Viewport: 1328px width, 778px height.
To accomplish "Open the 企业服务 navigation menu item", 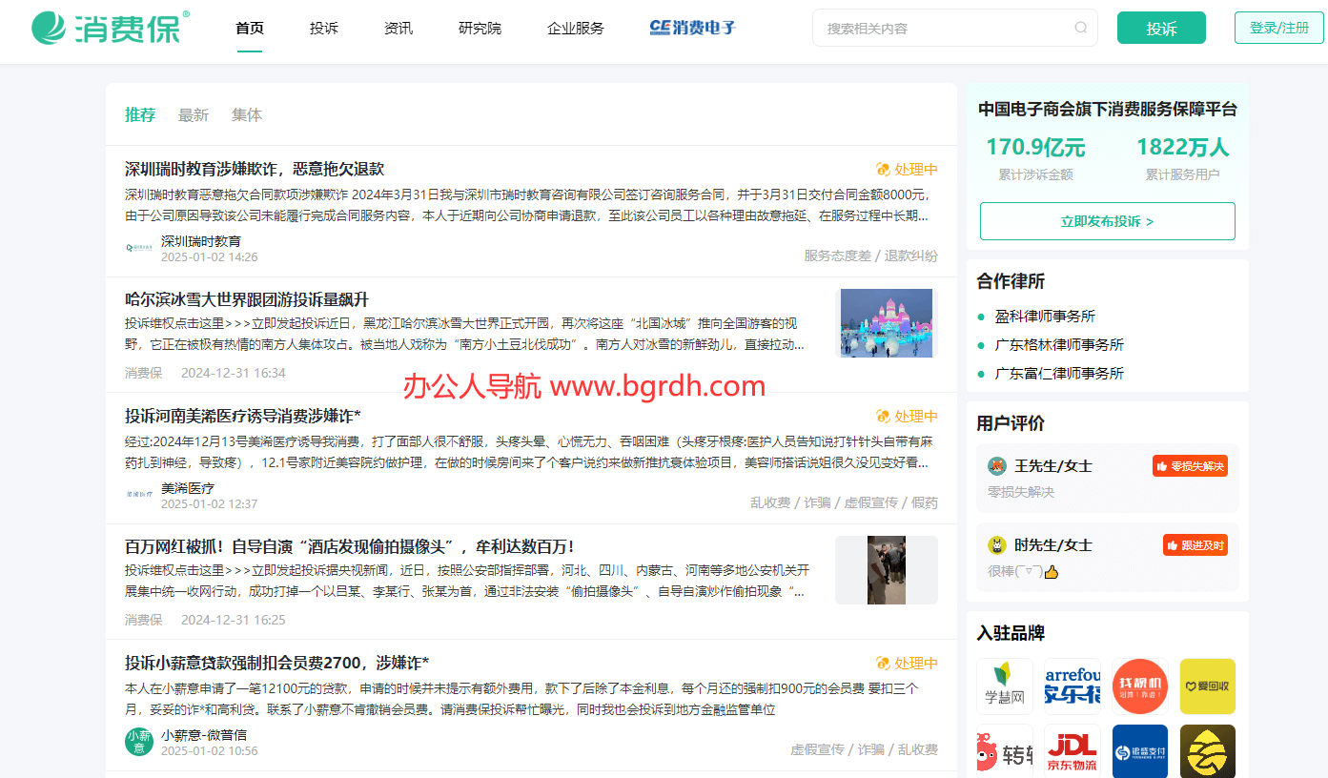I will [576, 28].
